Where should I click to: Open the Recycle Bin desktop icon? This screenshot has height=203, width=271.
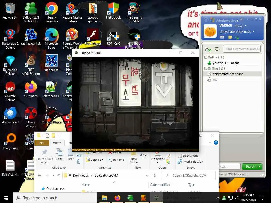click(x=10, y=11)
